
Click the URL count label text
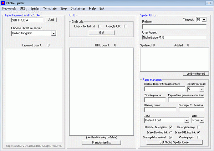pyautogui.click(x=102, y=45)
